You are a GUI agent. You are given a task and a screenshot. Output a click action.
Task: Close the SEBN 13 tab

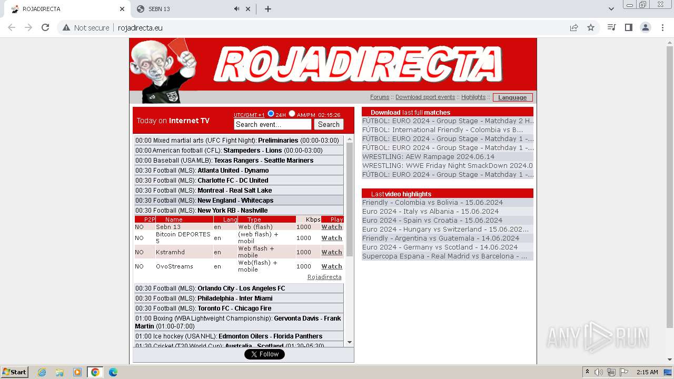248,9
